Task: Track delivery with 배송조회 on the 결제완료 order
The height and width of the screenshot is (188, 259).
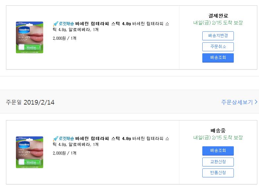Action: coord(218,58)
